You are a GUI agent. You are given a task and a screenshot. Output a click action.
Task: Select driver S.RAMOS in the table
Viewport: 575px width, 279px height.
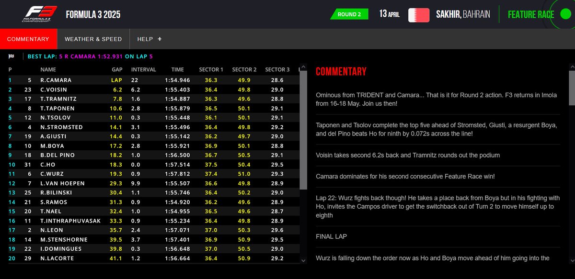pos(54,202)
